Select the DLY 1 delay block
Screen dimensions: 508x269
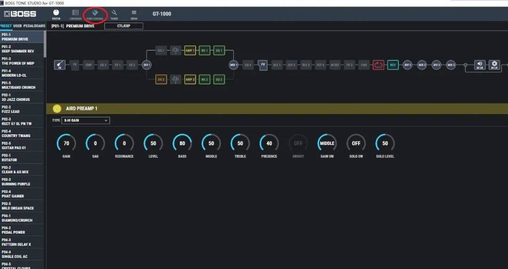pyautogui.click(x=277, y=65)
